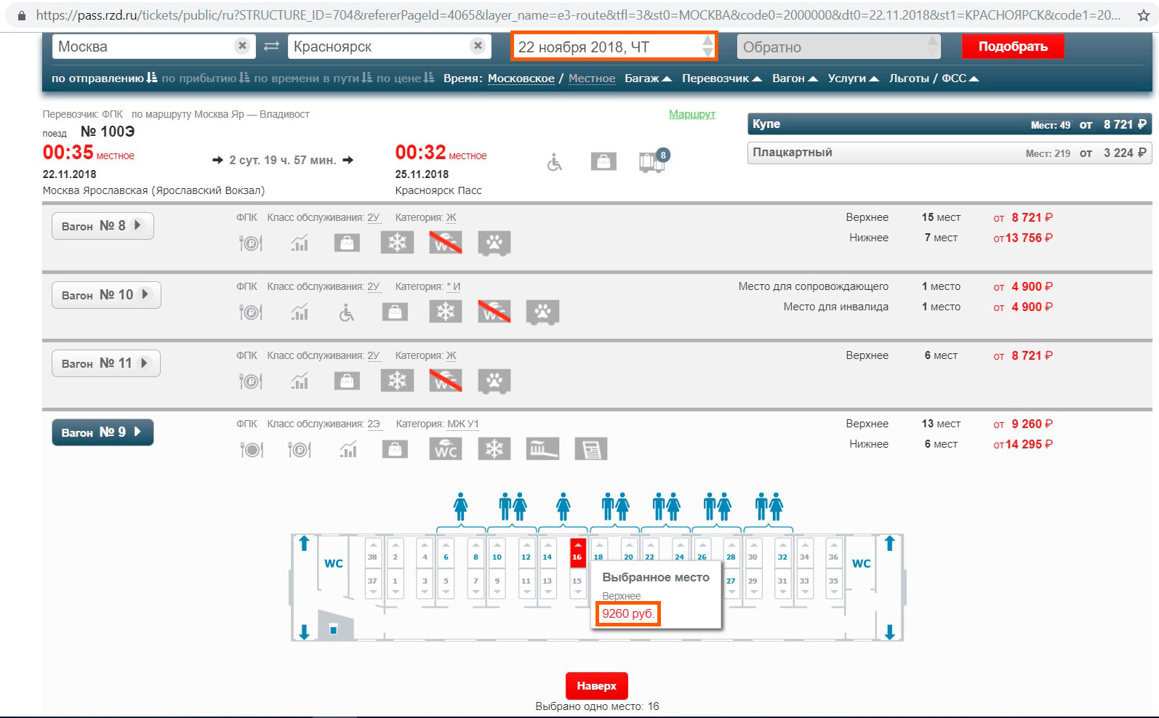Open the Перевозчик filter dropdown
Screen dimensions: 1159x718
[x=721, y=78]
